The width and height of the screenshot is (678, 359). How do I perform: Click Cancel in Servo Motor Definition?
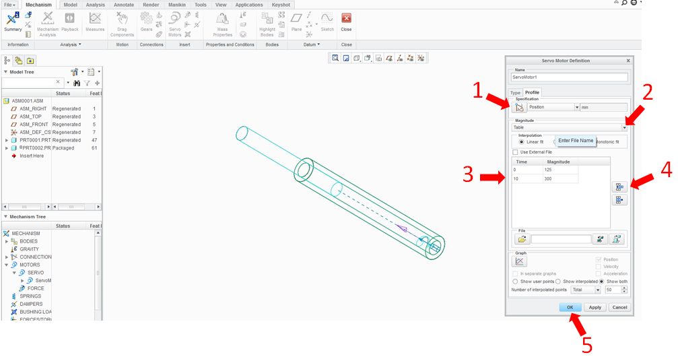pyautogui.click(x=619, y=307)
